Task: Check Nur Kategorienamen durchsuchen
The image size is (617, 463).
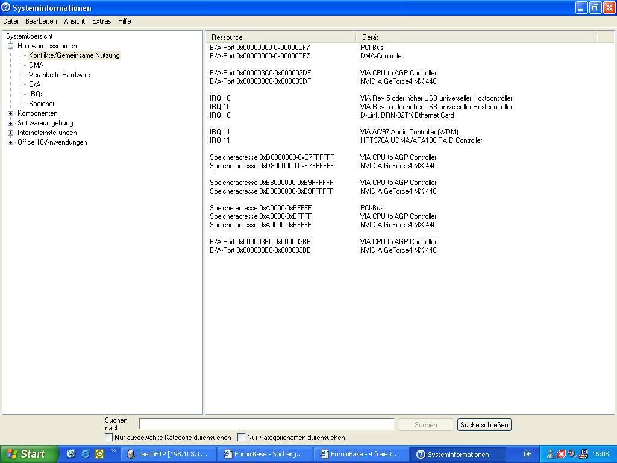Action: pos(241,438)
